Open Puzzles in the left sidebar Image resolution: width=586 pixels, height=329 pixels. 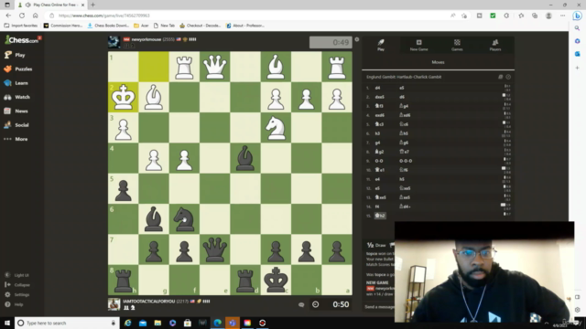(x=18, y=69)
